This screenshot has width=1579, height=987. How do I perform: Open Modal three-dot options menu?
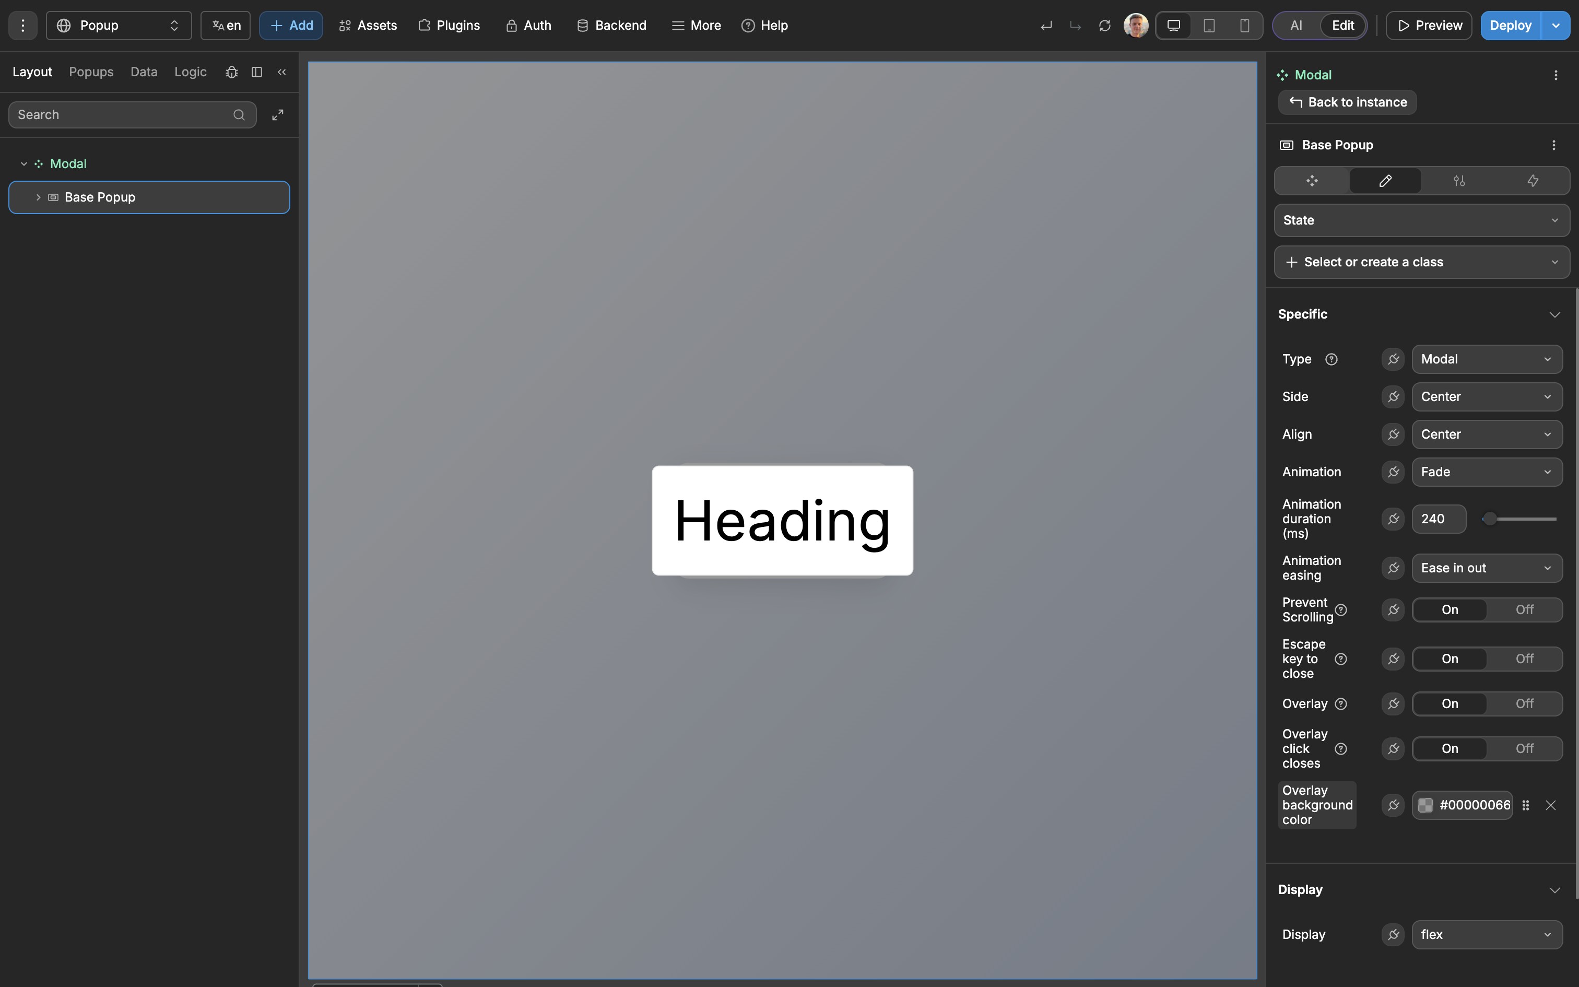[x=1556, y=75]
